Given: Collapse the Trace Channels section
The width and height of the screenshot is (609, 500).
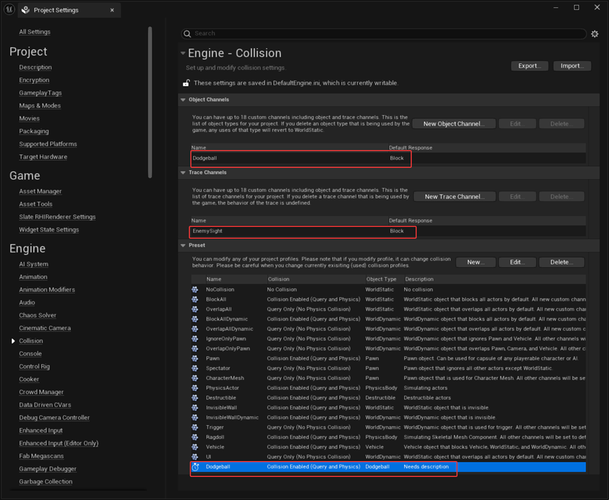Looking at the screenshot, I should [x=183, y=173].
